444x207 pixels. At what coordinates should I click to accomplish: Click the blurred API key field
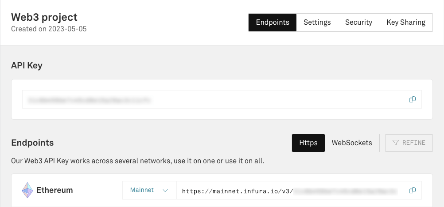coord(213,100)
